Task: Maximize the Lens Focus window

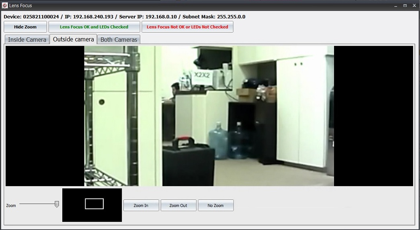Action: [405, 6]
